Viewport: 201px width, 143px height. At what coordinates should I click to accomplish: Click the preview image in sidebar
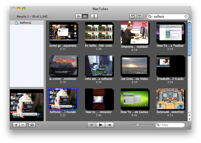(x=27, y=105)
